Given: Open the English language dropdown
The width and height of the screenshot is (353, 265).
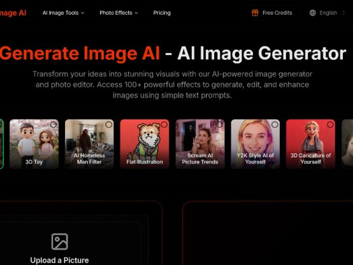Looking at the screenshot, I should [x=327, y=13].
